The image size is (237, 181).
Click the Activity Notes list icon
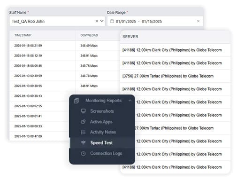[83, 132]
